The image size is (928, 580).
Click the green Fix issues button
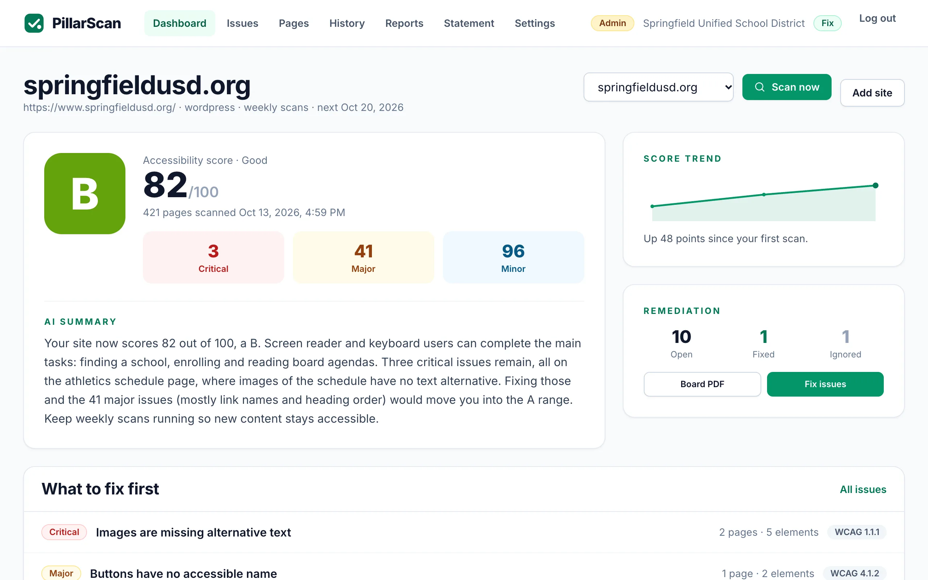click(x=825, y=384)
